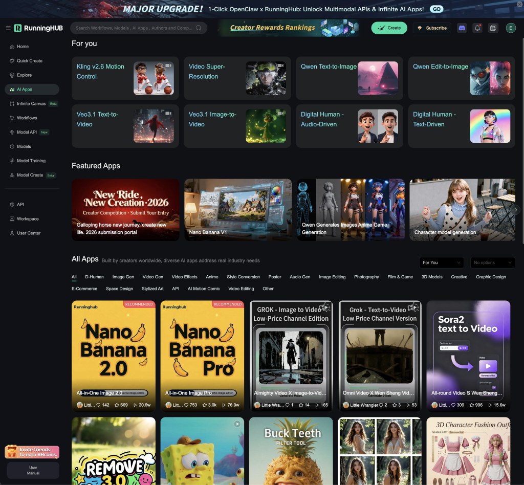Open API in the sidebar
The height and width of the screenshot is (485, 524).
32,205
